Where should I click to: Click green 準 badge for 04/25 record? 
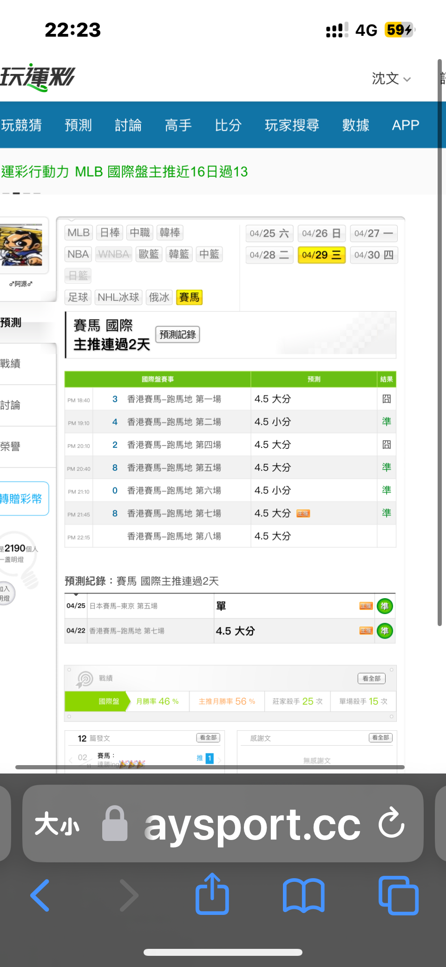(385, 606)
